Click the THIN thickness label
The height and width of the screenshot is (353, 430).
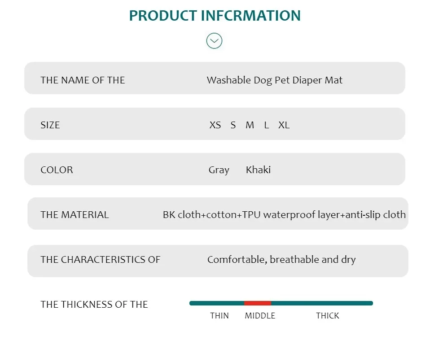point(219,316)
